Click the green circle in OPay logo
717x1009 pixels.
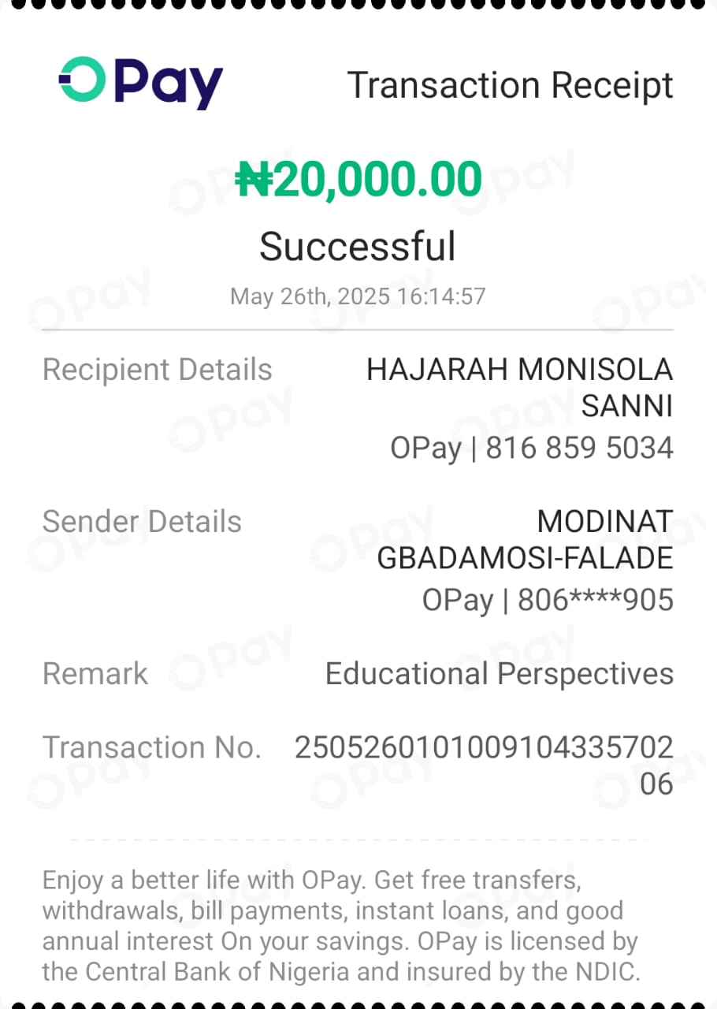tap(81, 79)
